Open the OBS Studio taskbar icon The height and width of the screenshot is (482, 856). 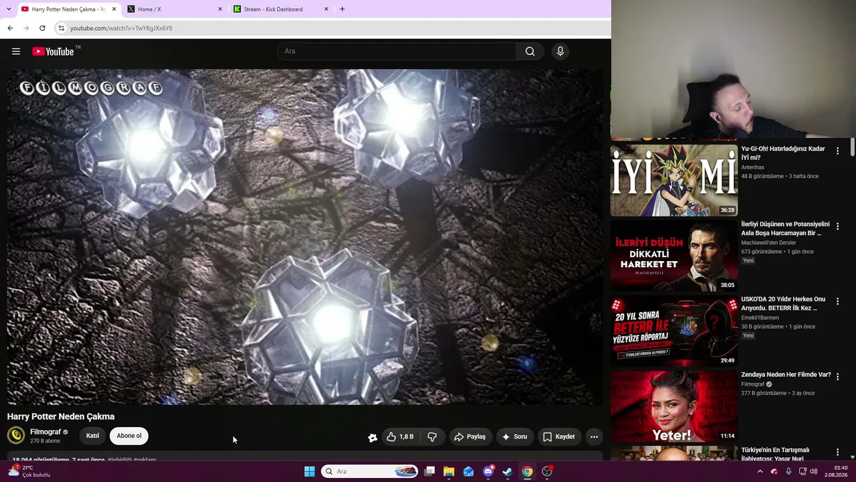click(547, 471)
